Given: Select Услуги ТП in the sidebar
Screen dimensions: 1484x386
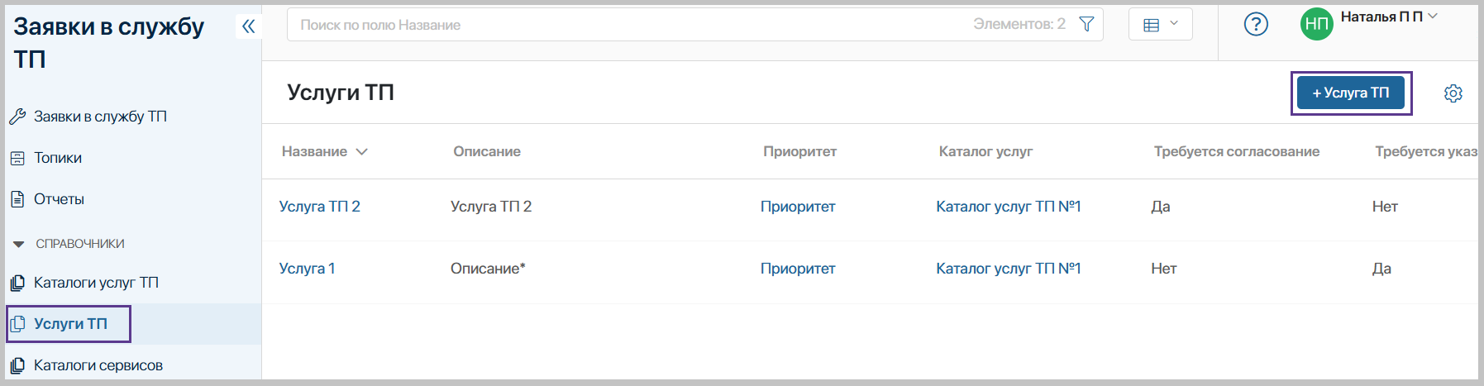Looking at the screenshot, I should click(70, 324).
